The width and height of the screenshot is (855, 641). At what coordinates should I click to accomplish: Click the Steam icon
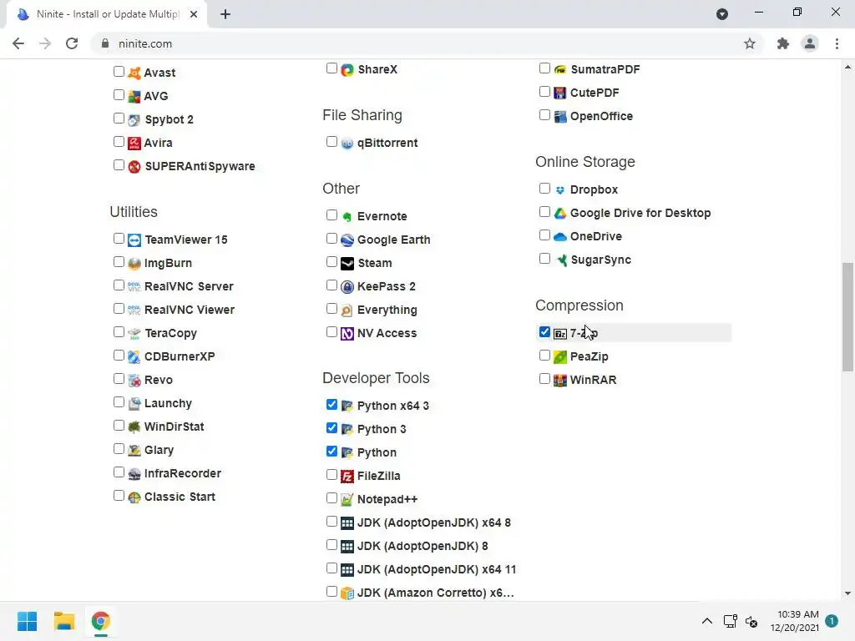pos(347,263)
